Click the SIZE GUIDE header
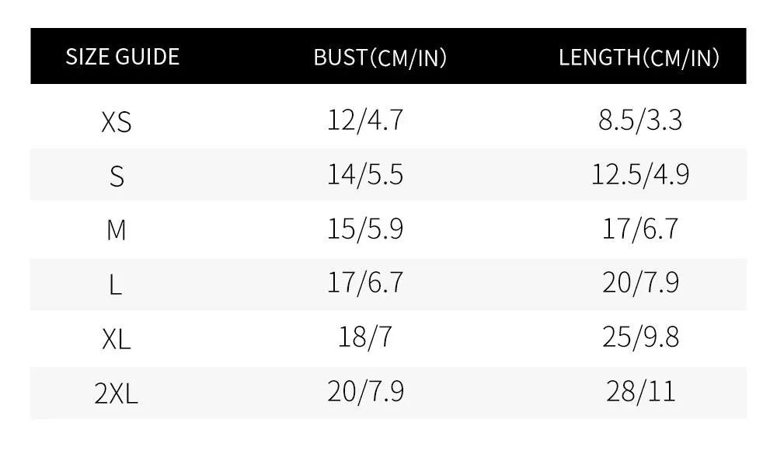 [x=123, y=57]
